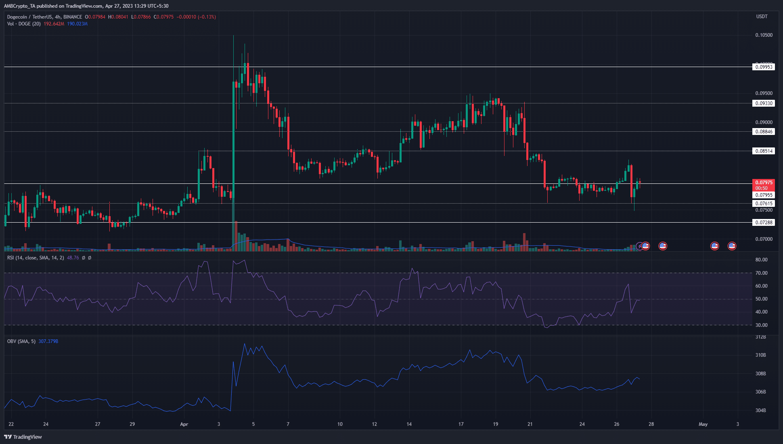Open the 'RSI (14, close, SMA, 14, 2)' legend

coord(36,258)
